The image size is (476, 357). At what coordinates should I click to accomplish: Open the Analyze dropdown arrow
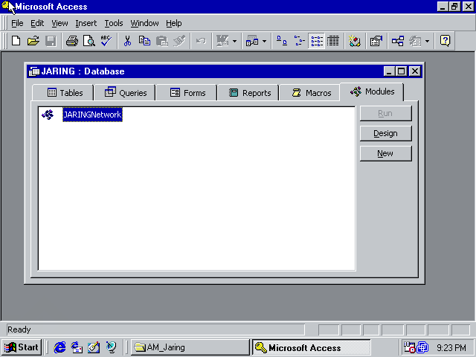264,41
